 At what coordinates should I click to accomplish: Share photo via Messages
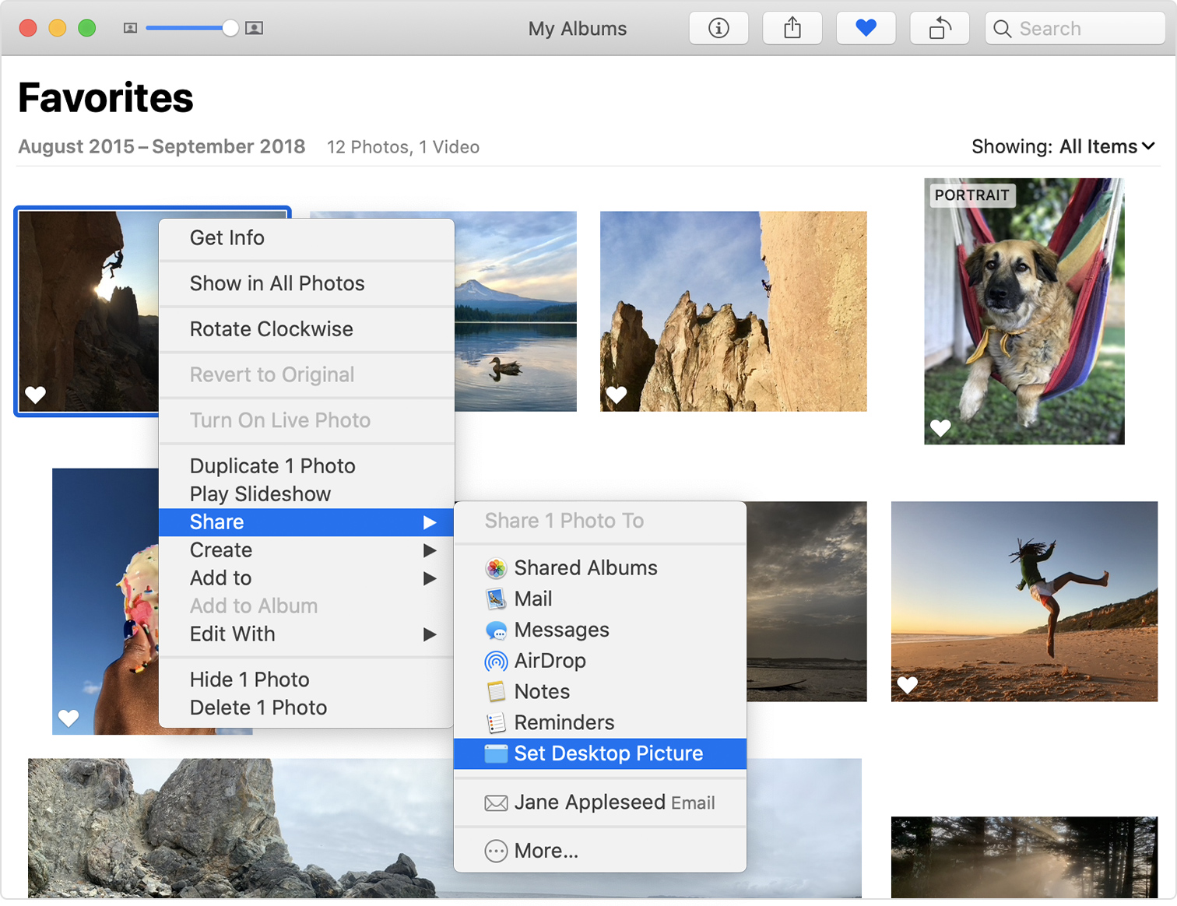click(560, 630)
